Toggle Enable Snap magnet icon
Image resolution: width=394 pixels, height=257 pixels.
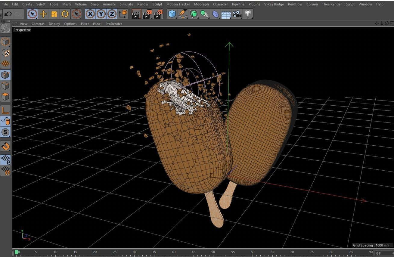(5, 146)
